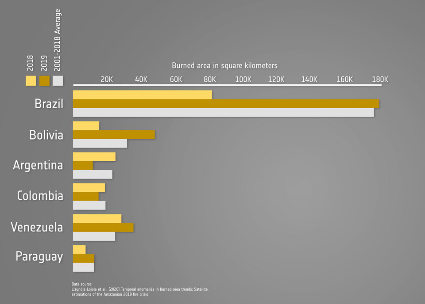Click Paraguay's white average bar
Viewport: 425px width, 304px height.
point(83,267)
